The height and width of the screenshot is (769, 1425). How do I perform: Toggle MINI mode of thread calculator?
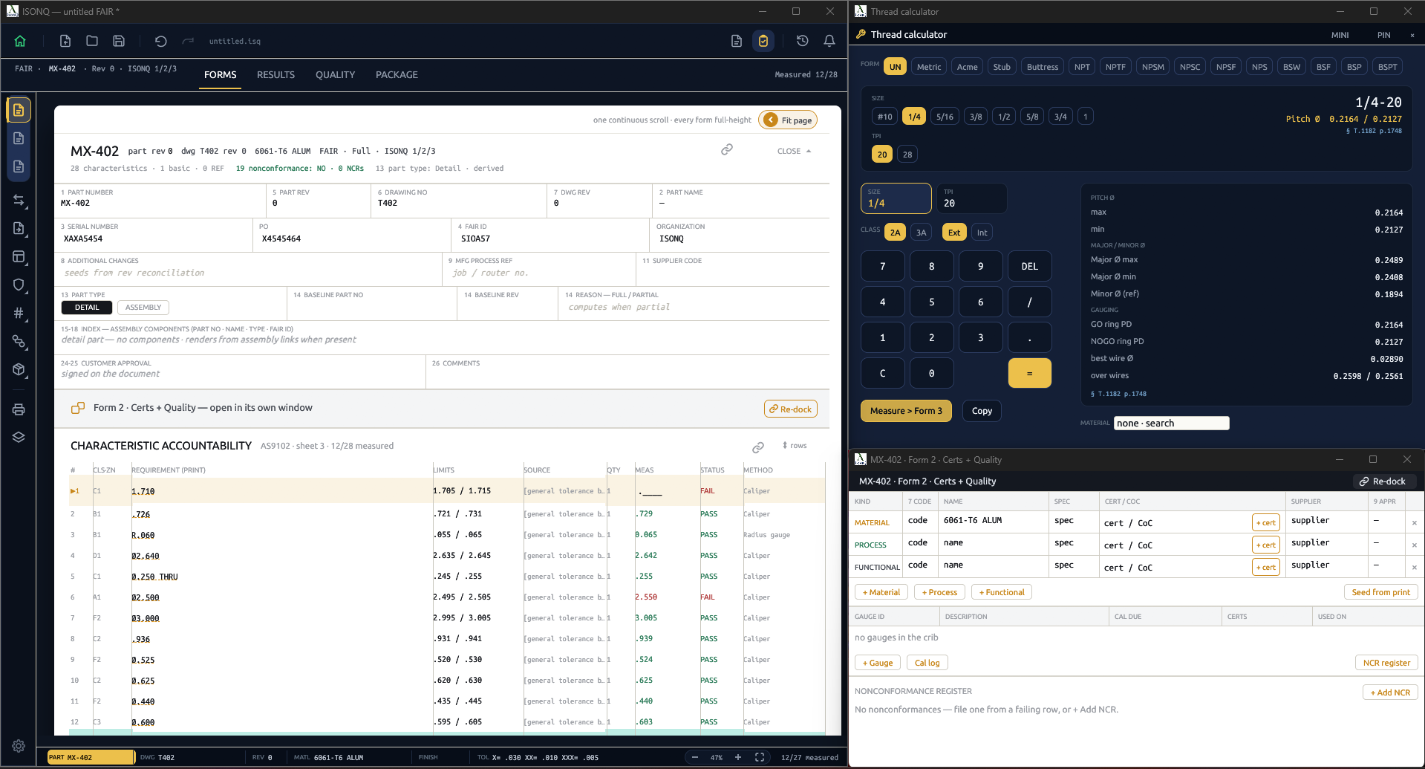(1340, 35)
